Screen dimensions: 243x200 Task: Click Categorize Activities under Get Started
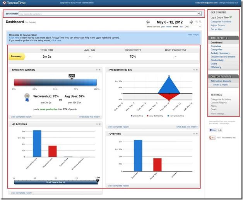(x=221, y=22)
